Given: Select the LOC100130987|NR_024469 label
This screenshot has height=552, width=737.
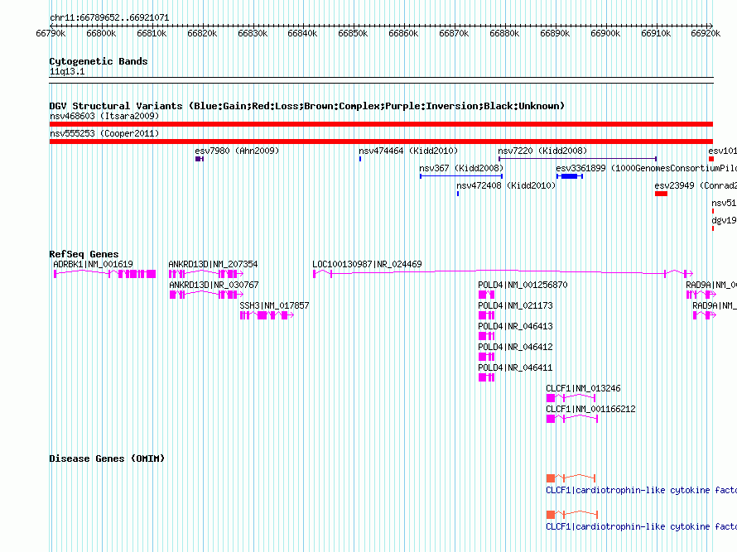Looking at the screenshot, I should coord(367,265).
